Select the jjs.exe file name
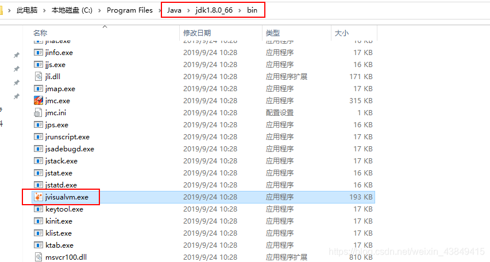490x262 pixels. tap(55, 65)
